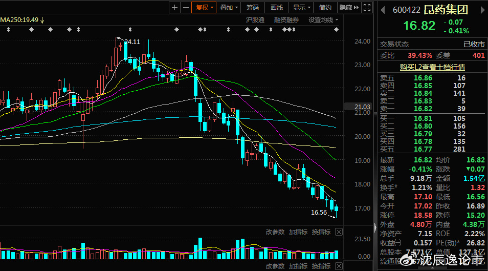488x271 pixels.
Task: Zoom in the K-line chart with plus button
Action: tap(174, 8)
